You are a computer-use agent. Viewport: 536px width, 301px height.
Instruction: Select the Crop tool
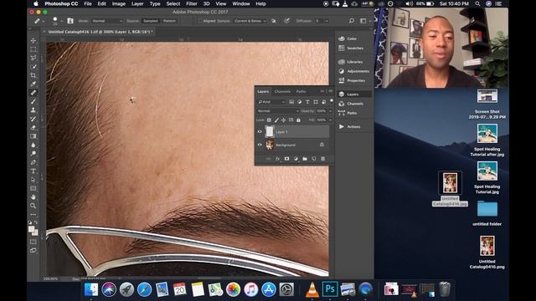point(33,75)
